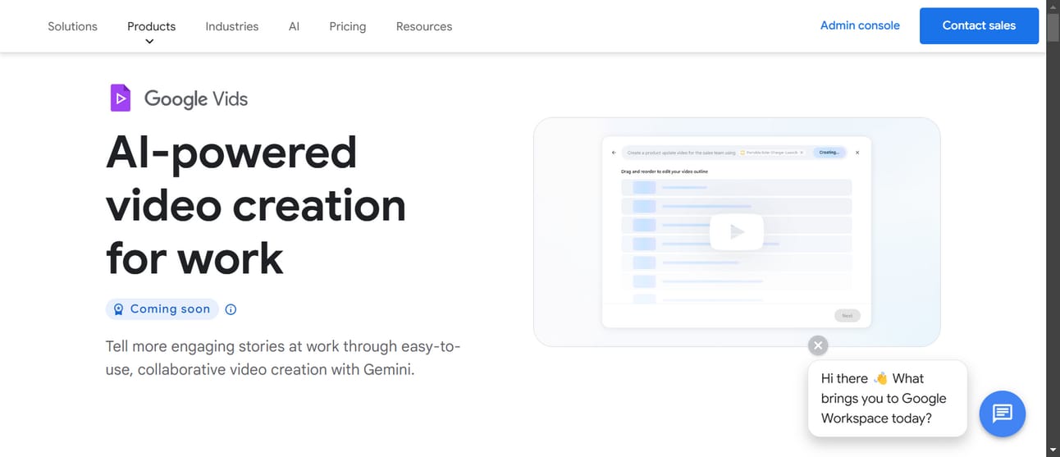Click the 'AI-powered video creation' headline
The image size is (1060, 457).
(x=256, y=204)
